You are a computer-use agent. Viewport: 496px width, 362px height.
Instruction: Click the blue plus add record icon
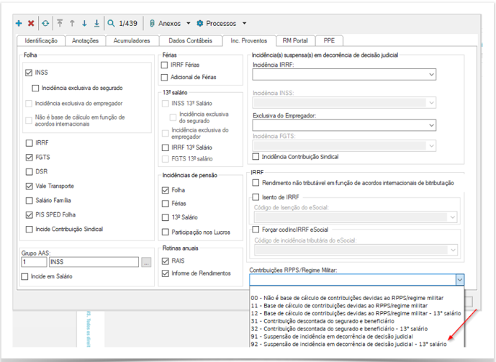19,24
